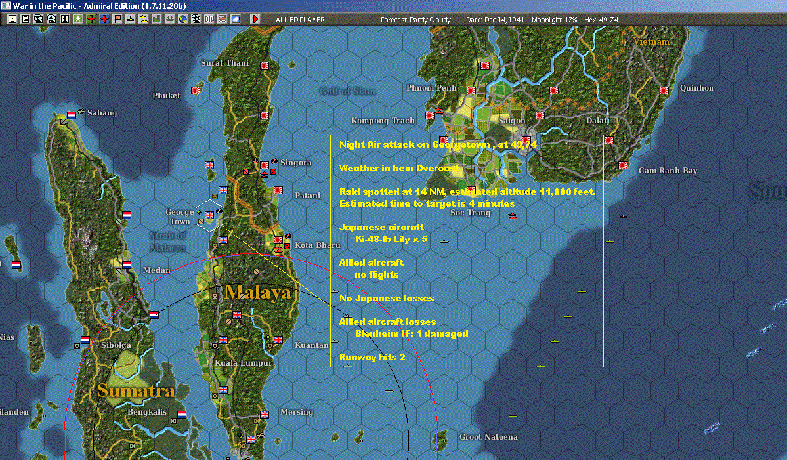The height and width of the screenshot is (460, 787).
Task: Click the 'Gulf of Siam' map label
Action: [347, 91]
